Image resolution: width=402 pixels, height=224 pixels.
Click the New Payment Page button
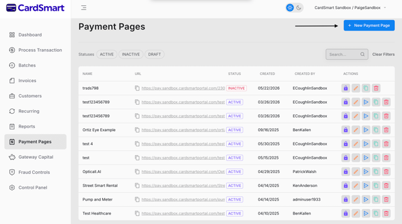click(x=369, y=25)
